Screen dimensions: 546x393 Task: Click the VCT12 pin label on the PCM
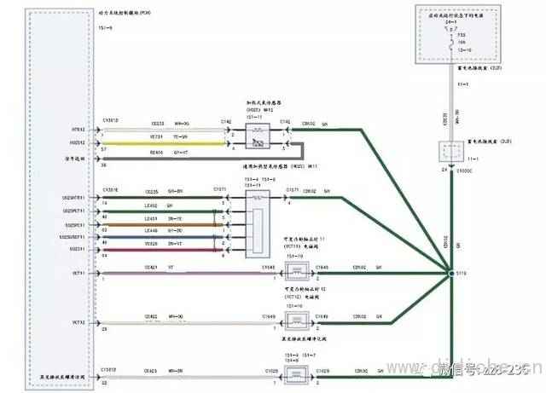(x=78, y=322)
